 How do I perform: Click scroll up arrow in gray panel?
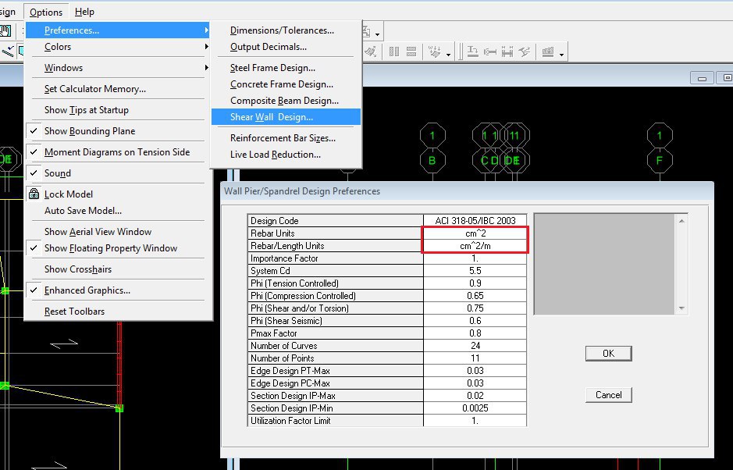[x=681, y=220]
